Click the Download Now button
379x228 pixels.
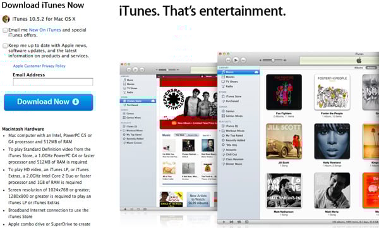point(49,102)
